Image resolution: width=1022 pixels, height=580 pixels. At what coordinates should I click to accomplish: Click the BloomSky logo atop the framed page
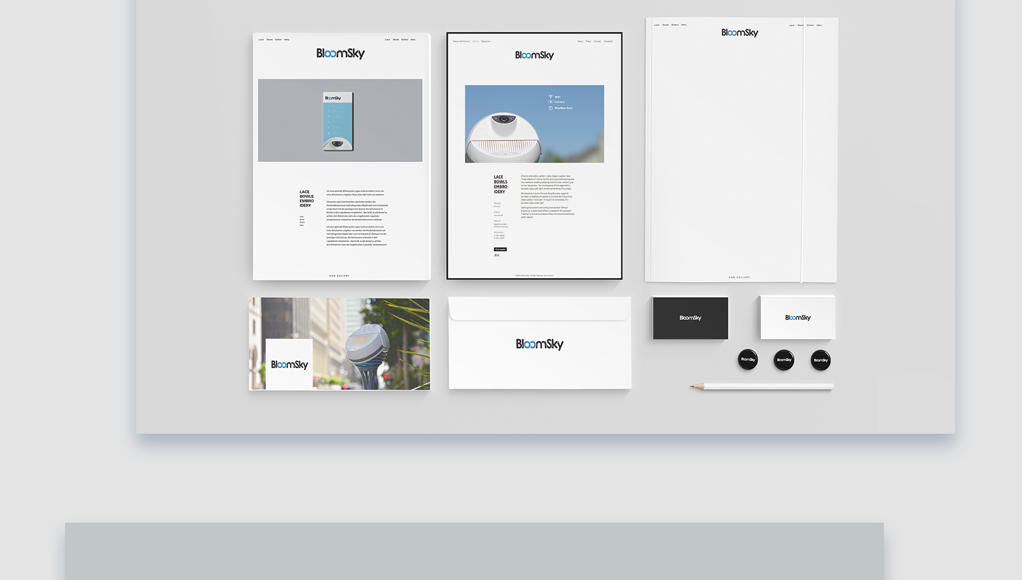click(x=534, y=55)
